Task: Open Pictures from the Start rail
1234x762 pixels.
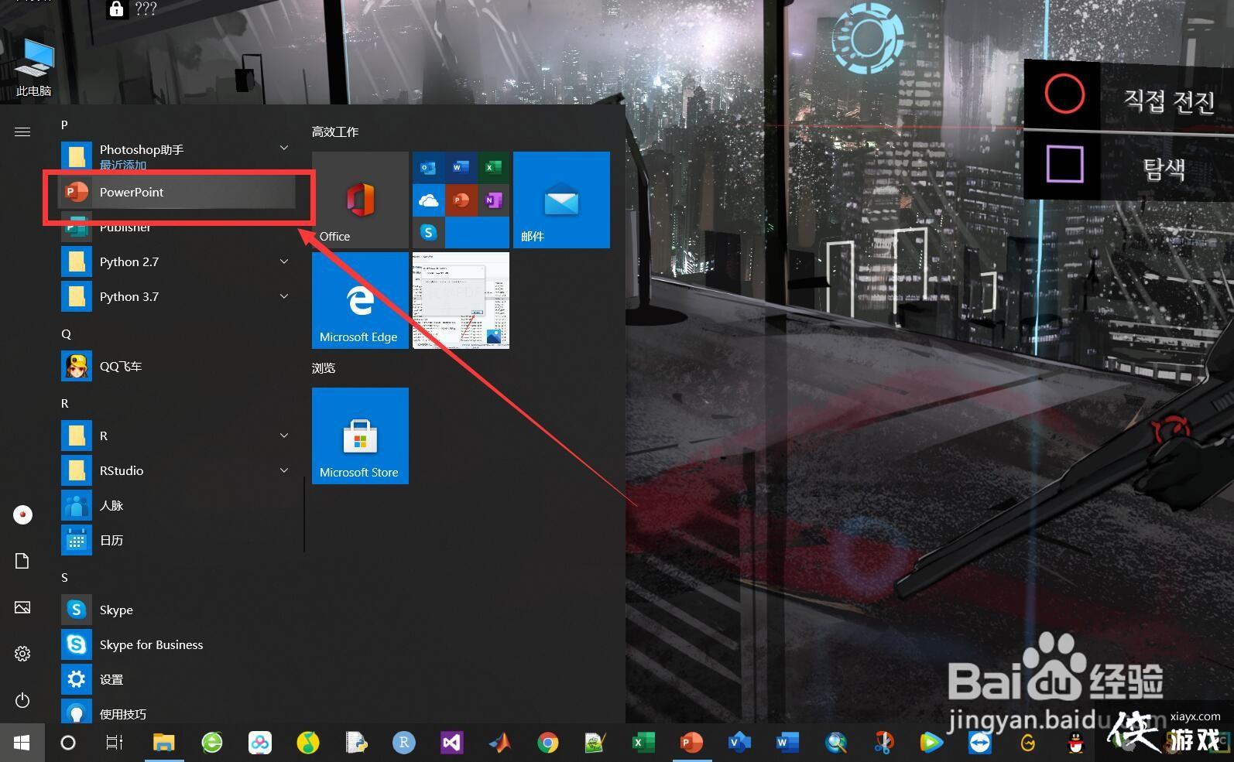Action: pyautogui.click(x=22, y=607)
